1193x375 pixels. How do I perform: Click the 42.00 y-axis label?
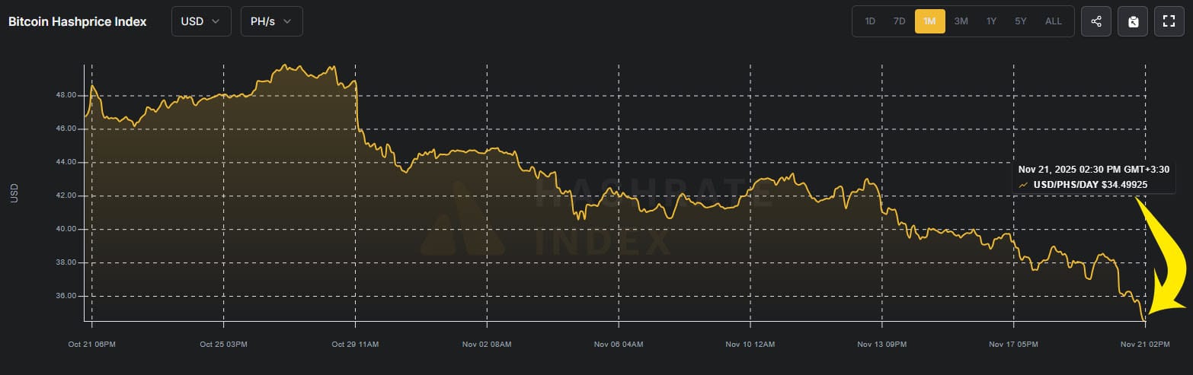coord(66,196)
